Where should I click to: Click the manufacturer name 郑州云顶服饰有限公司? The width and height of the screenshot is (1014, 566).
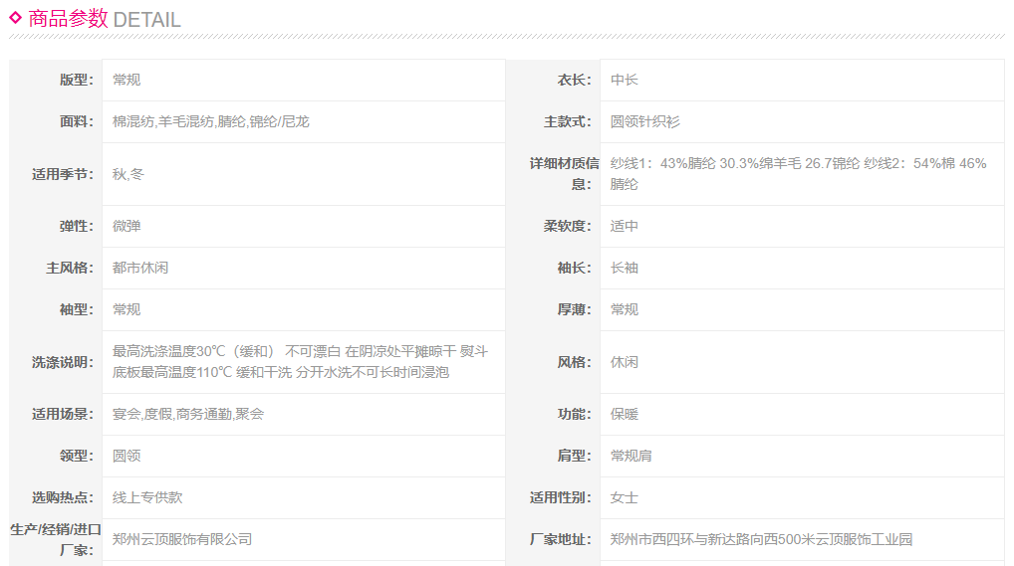(182, 539)
